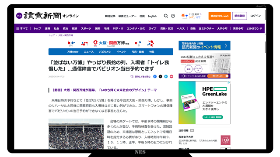Image resolution: width=280 pixels, height=157 pixels.
Task: Open the crowd photo thumbnail
Action: click(x=76, y=134)
